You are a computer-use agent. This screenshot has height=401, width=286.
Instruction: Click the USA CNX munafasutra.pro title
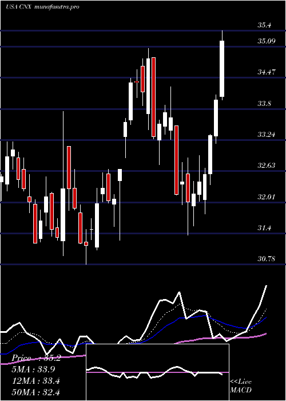[x=42, y=7]
